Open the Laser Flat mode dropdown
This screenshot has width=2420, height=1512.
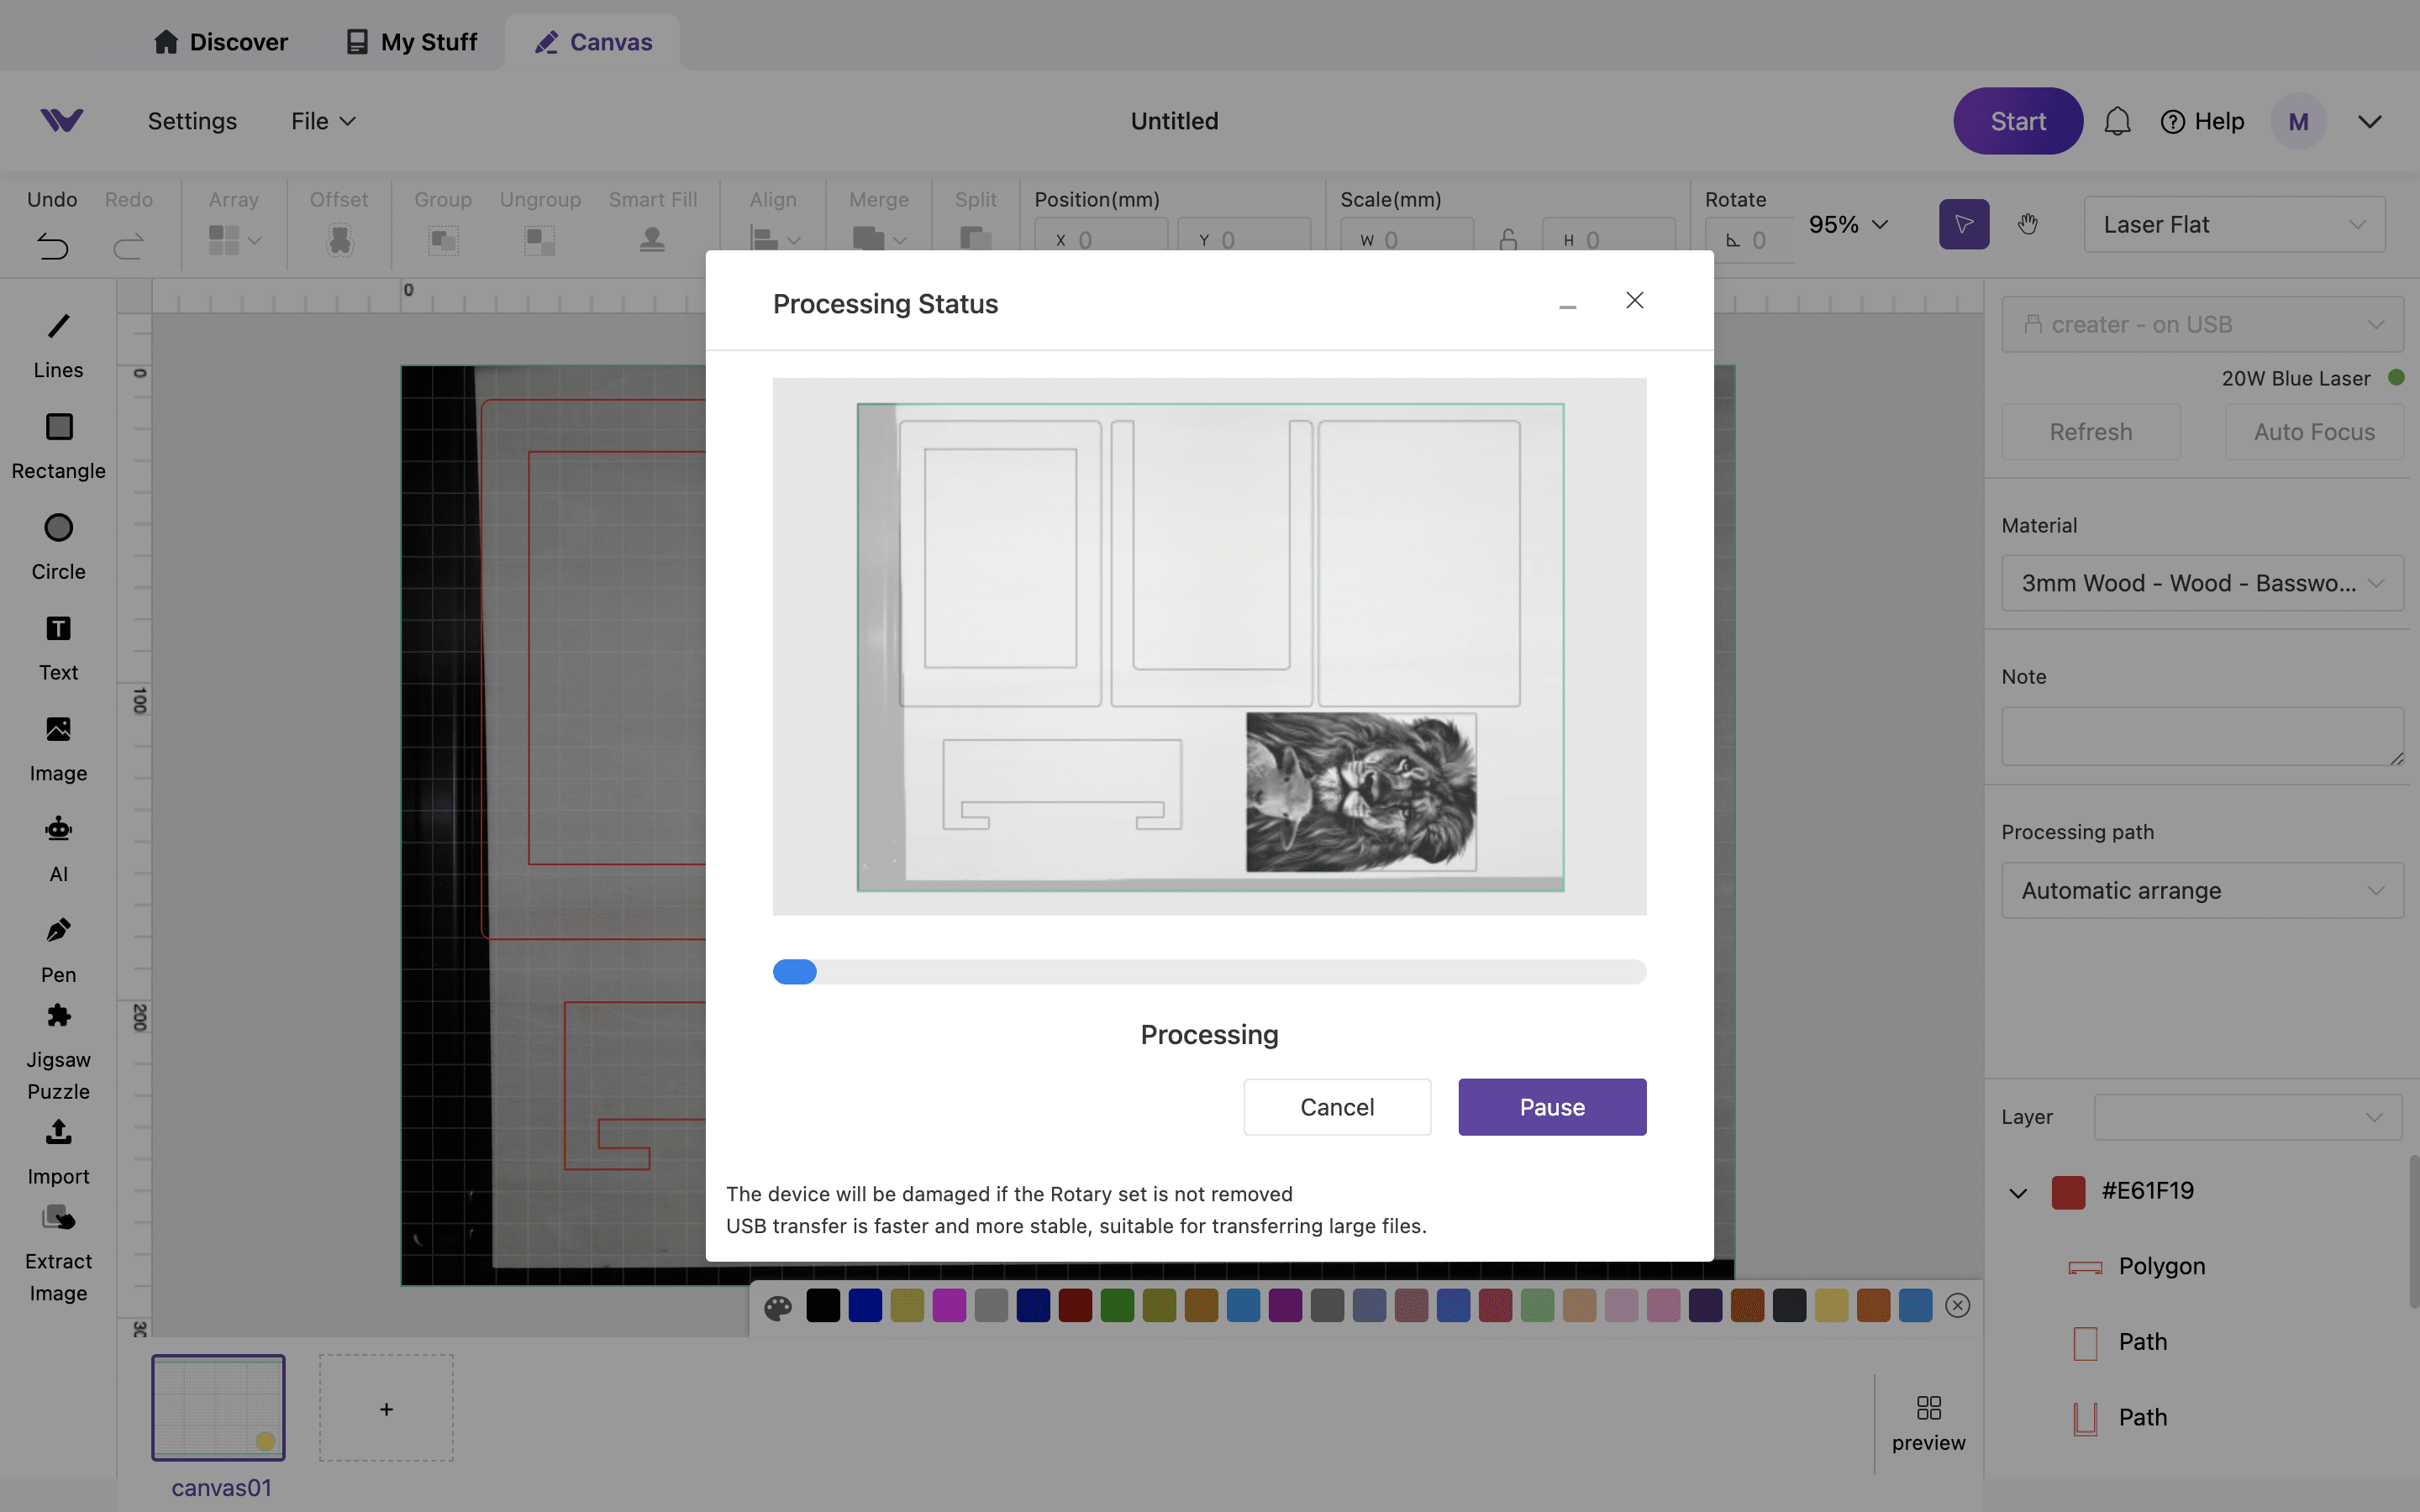pyautogui.click(x=2233, y=224)
